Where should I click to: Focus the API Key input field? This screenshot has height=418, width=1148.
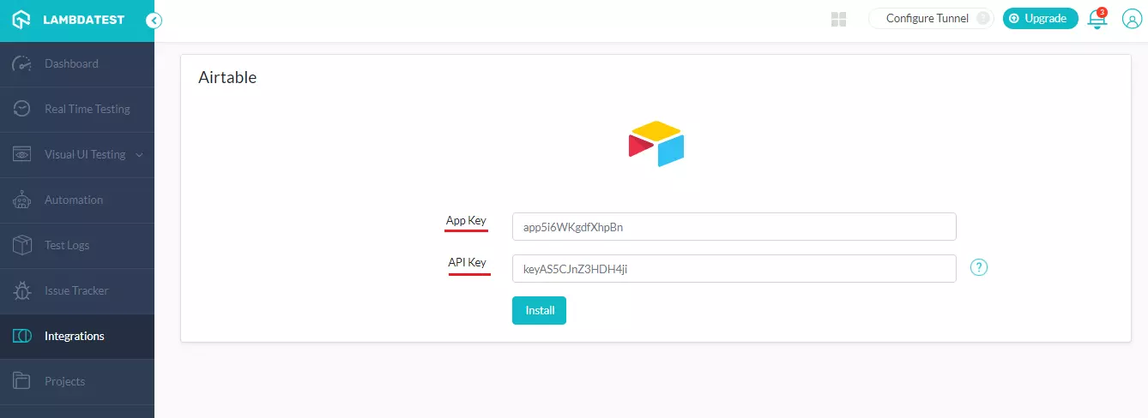pyautogui.click(x=734, y=269)
